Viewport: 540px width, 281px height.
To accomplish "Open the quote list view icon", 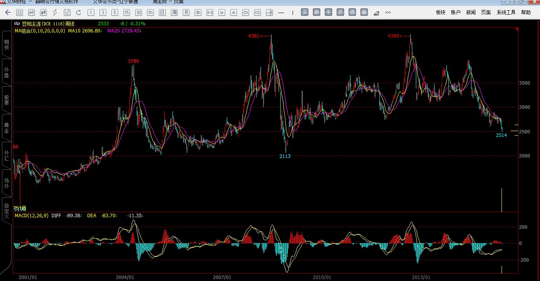I will pyautogui.click(x=20, y=13).
